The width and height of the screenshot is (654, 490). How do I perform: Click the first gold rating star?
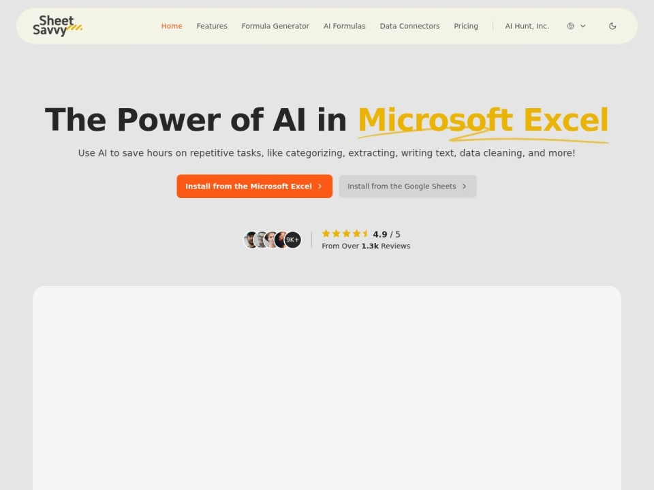pos(326,233)
